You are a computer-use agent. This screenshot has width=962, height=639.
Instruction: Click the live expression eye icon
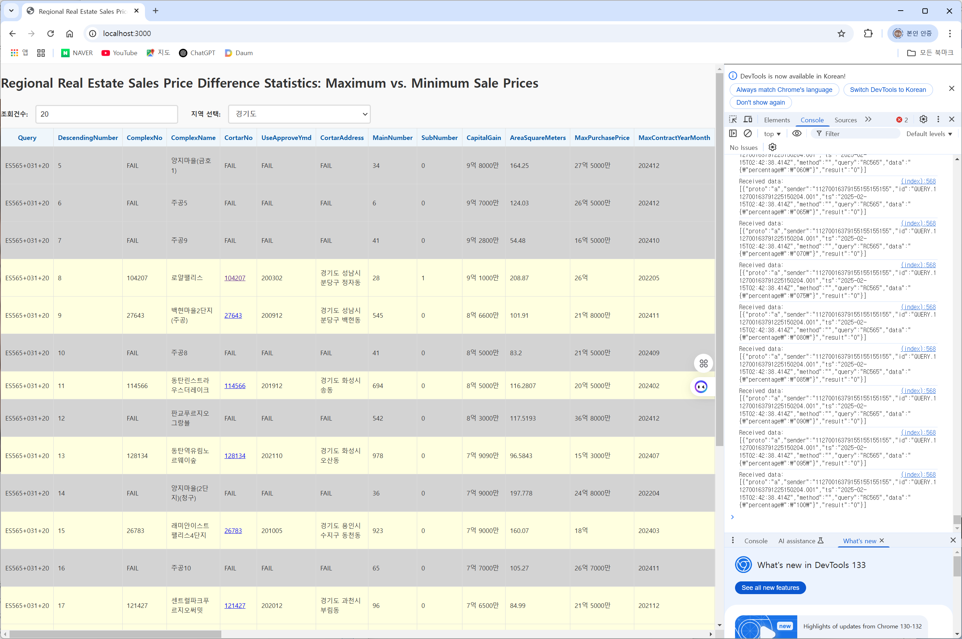pyautogui.click(x=797, y=133)
